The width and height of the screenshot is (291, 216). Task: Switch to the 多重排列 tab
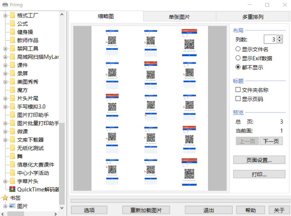(x=253, y=17)
